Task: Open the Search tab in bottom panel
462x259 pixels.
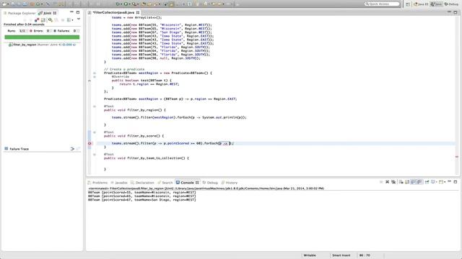Action: [x=165, y=183]
